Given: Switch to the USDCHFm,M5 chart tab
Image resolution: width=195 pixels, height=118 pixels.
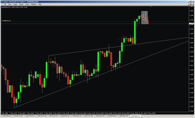Looking at the screenshot, I should [x=30, y=116].
